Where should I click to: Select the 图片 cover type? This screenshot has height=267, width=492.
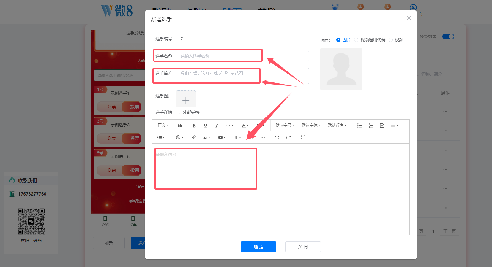pyautogui.click(x=344, y=40)
